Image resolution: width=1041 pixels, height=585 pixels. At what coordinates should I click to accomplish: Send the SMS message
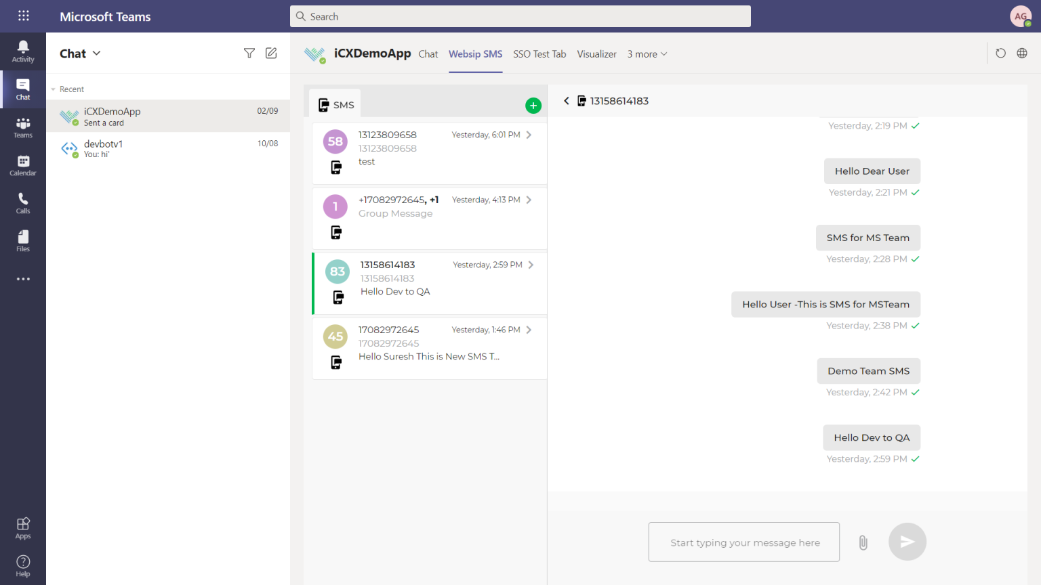907,542
